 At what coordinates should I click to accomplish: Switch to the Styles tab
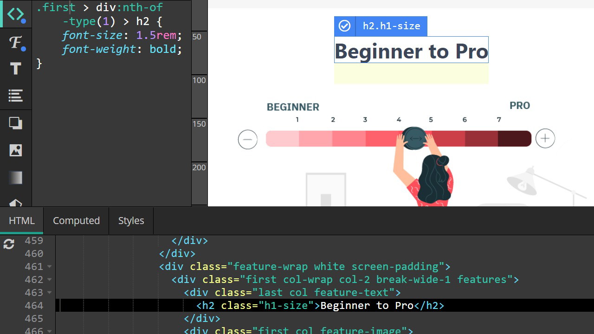tap(131, 221)
